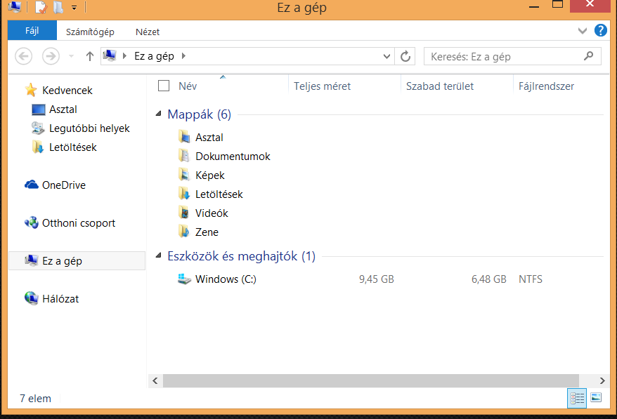Click the horizontal scrollbar thumb
The width and height of the screenshot is (617, 419).
(370, 380)
